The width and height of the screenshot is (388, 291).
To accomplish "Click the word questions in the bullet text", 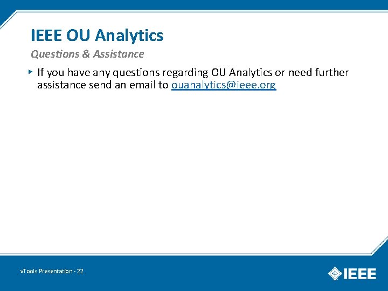I will (136, 73).
